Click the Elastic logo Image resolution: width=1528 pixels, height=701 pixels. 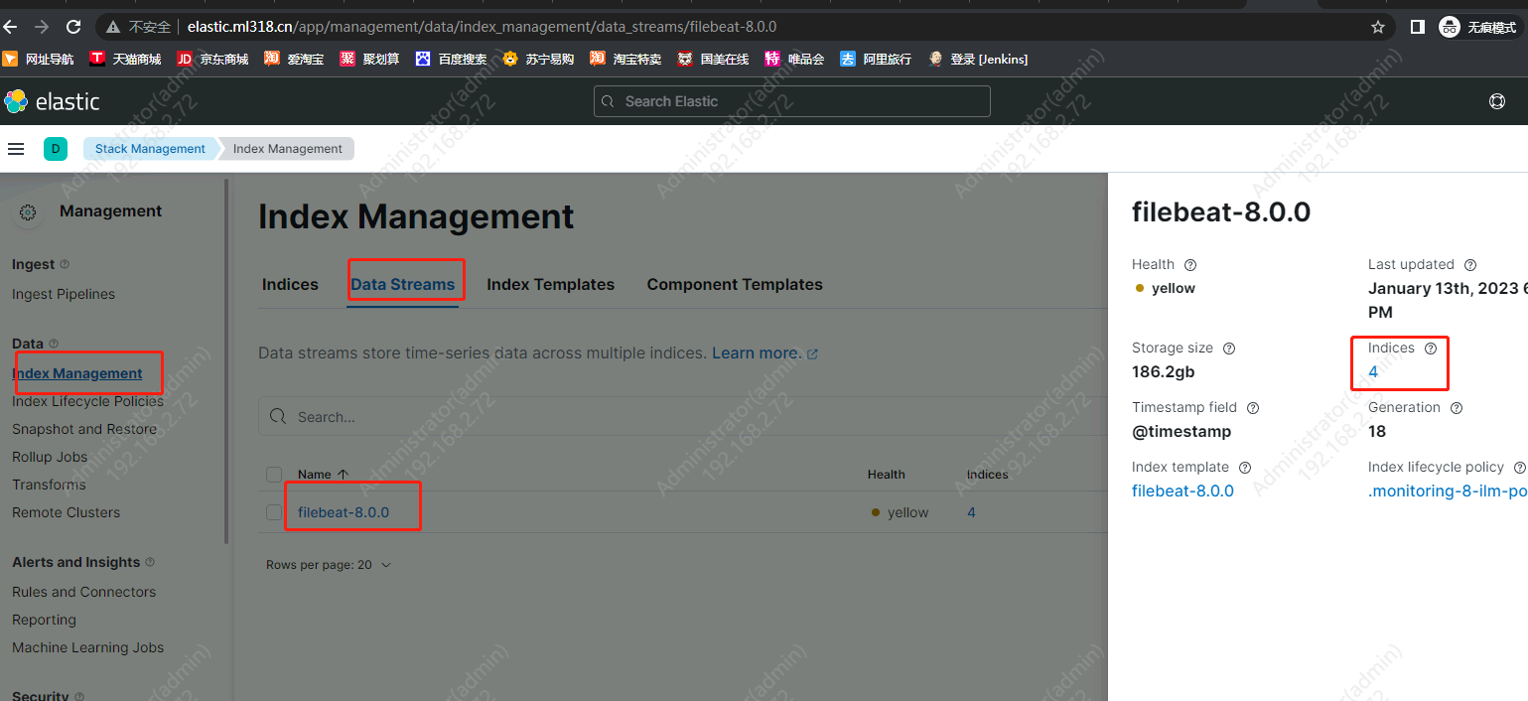(x=52, y=101)
